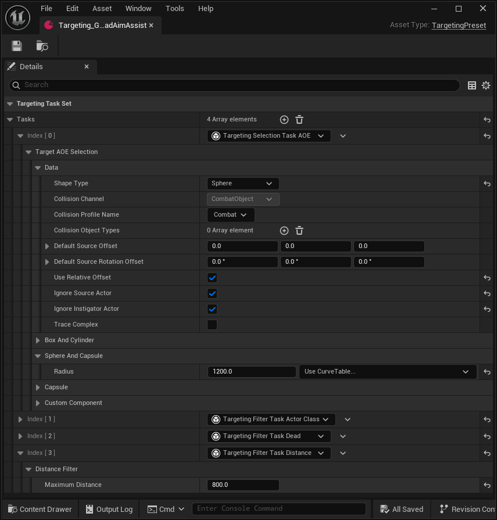This screenshot has height=520, width=497.
Task: Click the Maximum Distance field 800.0
Action: click(243, 485)
